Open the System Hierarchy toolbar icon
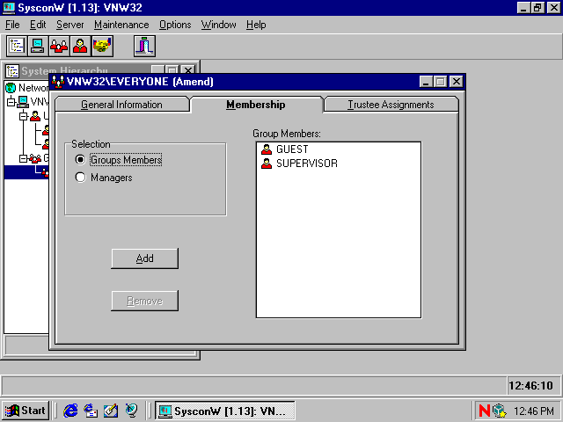The image size is (563, 422). pos(17,46)
